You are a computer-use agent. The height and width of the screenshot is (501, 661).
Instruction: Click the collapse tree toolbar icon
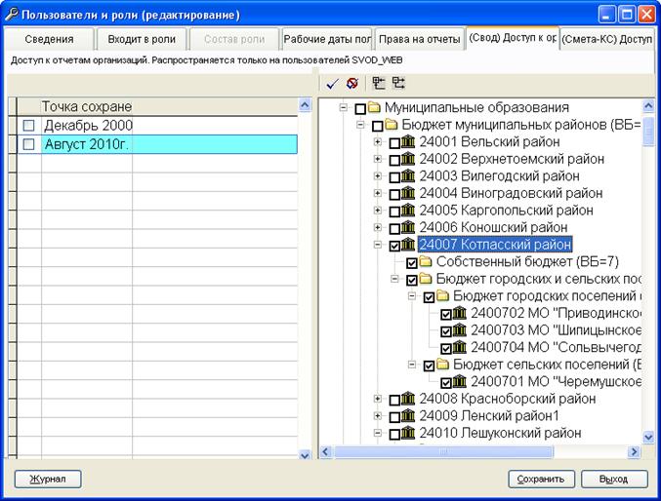[x=398, y=83]
